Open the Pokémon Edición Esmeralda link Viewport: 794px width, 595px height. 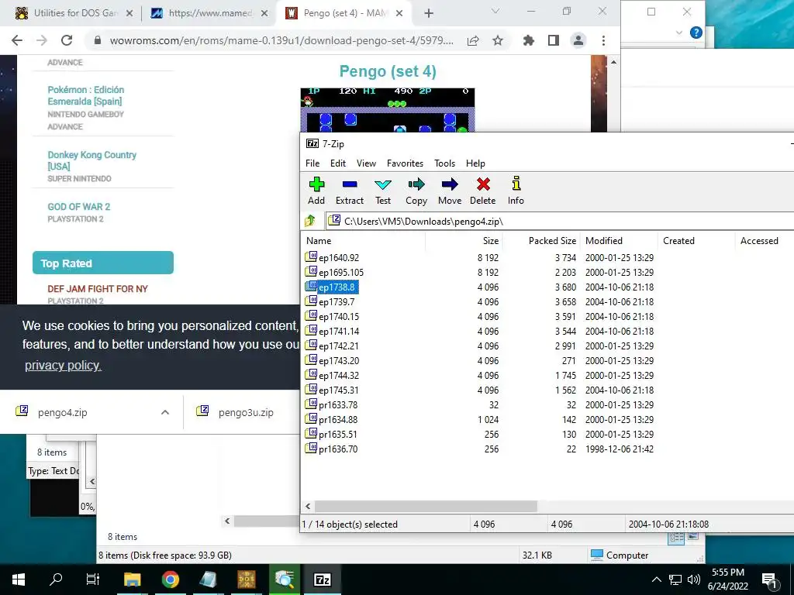(85, 95)
